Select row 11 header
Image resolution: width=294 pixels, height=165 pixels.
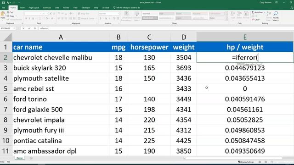6,151
